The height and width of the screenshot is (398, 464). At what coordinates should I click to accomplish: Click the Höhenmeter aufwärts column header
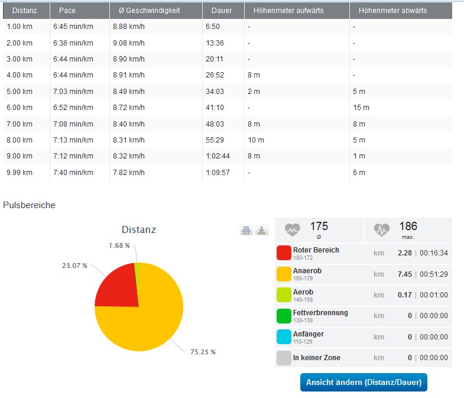[x=288, y=11]
